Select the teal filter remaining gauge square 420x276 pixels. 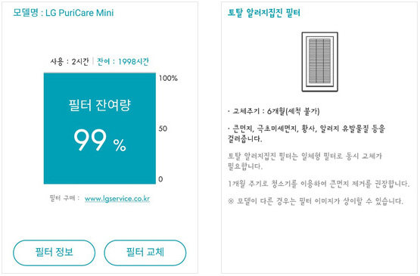pos(100,129)
